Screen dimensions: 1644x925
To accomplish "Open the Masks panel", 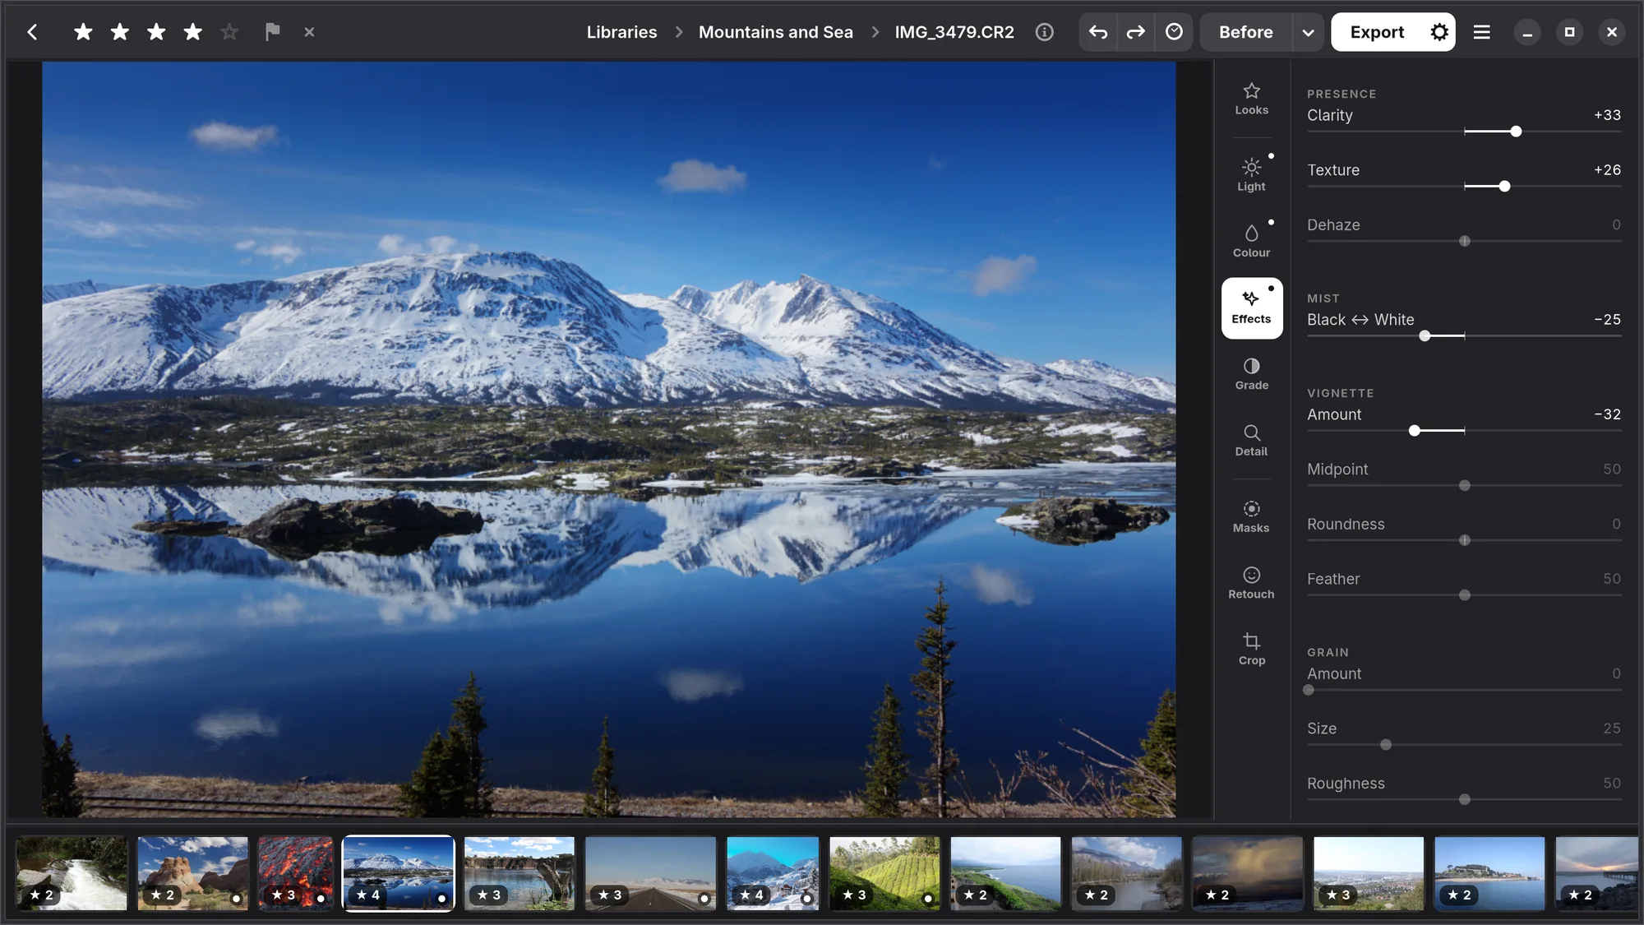I will point(1251,517).
